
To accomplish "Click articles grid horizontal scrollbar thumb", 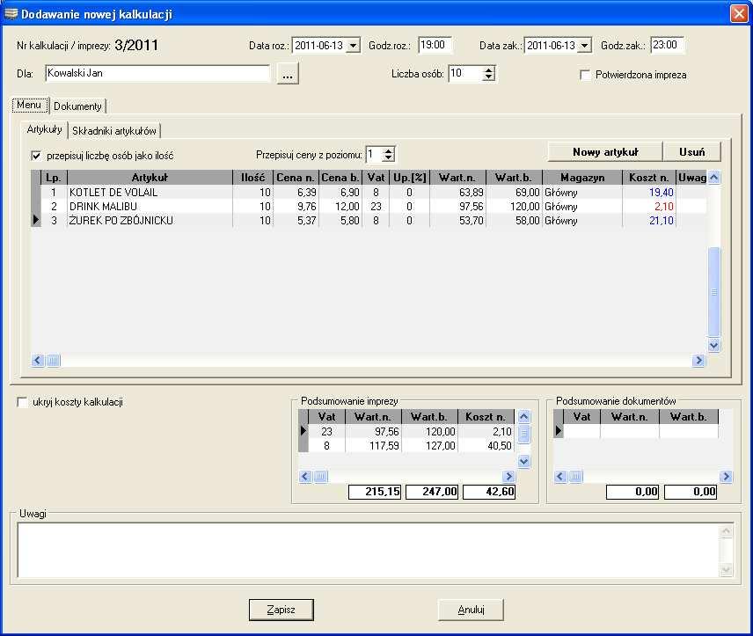I will point(54,361).
